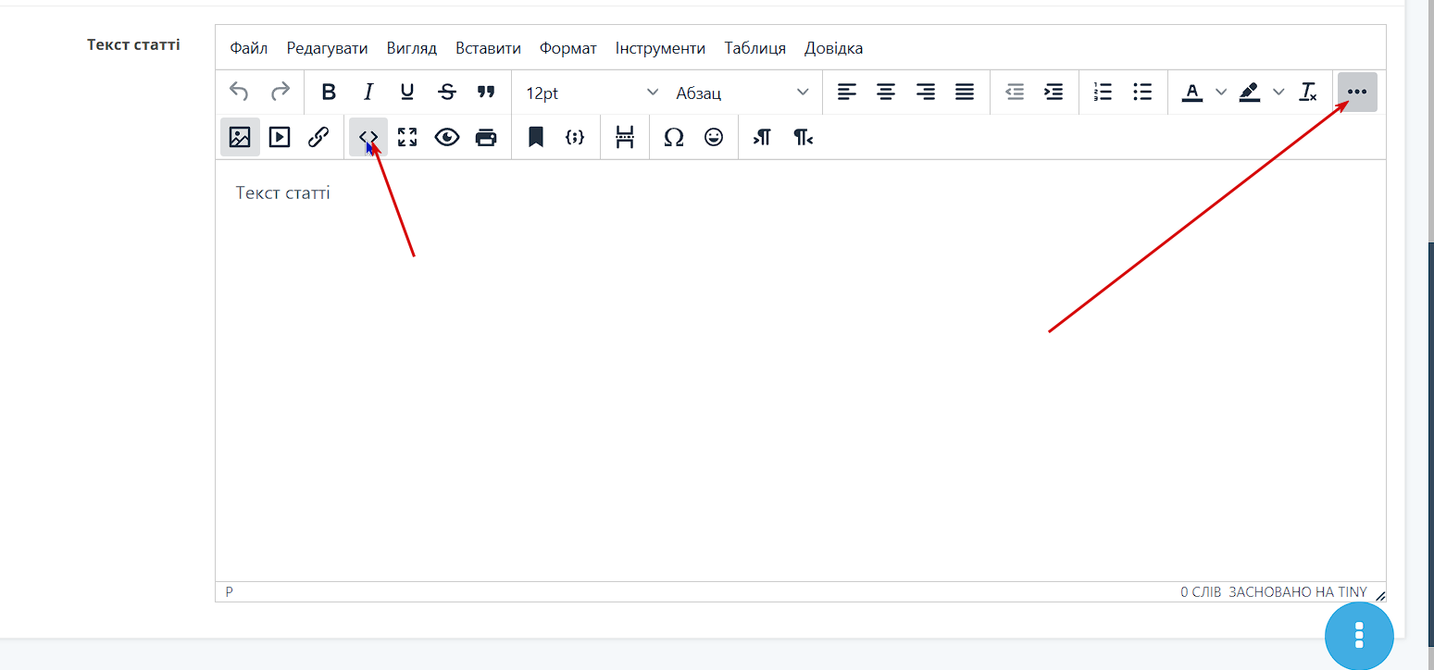Screen dimensions: 1434x670
Task: Expand the text color options arrow
Action: pyautogui.click(x=1221, y=92)
